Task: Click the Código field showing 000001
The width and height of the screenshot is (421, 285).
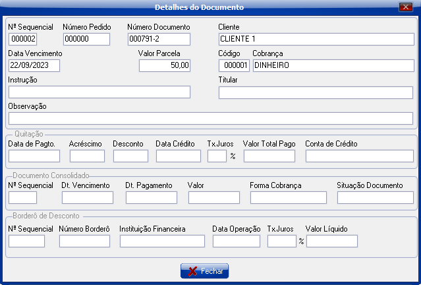Action: tap(235, 65)
